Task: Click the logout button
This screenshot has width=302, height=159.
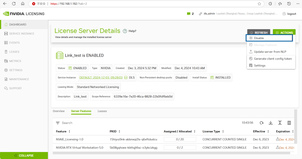Action: coord(289,14)
